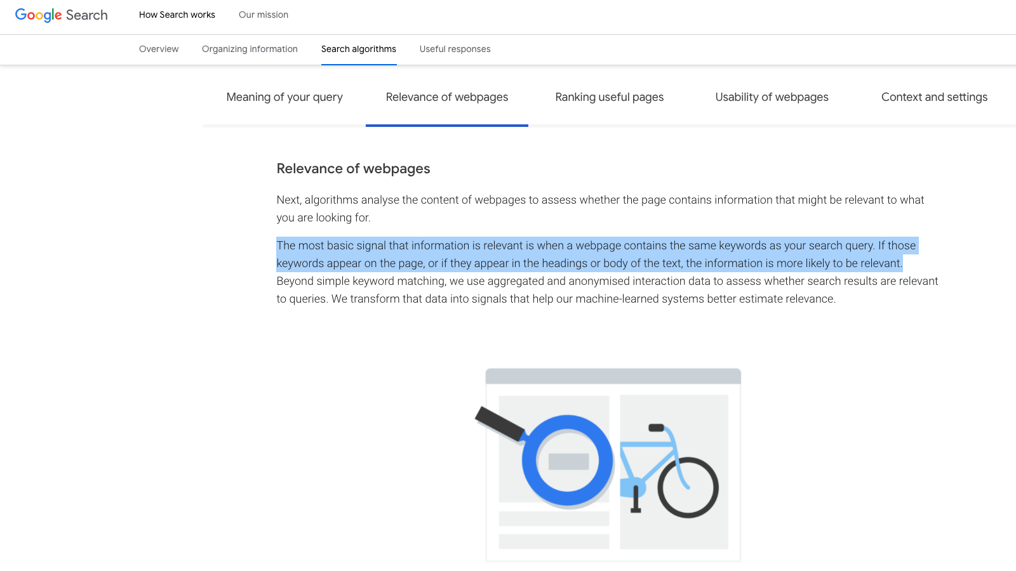Click the highlighted keywords paragraph text
This screenshot has height=571, width=1016.
point(596,254)
